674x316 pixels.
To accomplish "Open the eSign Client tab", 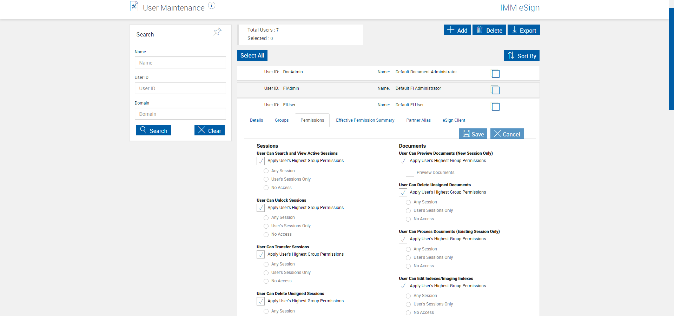I will coord(454,120).
